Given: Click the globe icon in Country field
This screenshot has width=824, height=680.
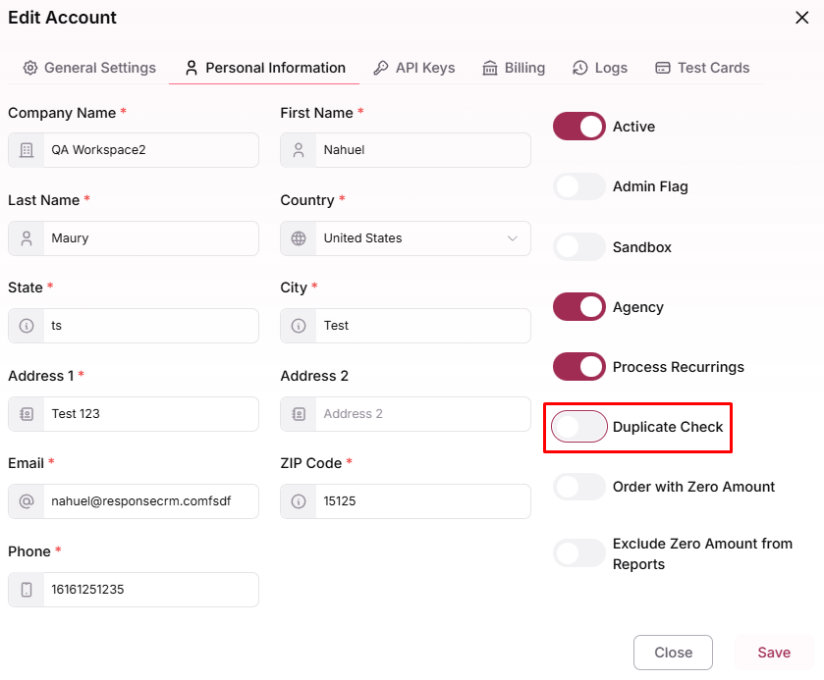Looking at the screenshot, I should pos(299,238).
